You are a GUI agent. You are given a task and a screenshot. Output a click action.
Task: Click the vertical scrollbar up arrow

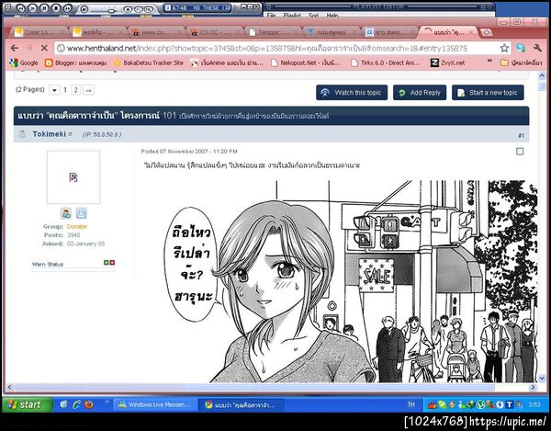point(542,75)
